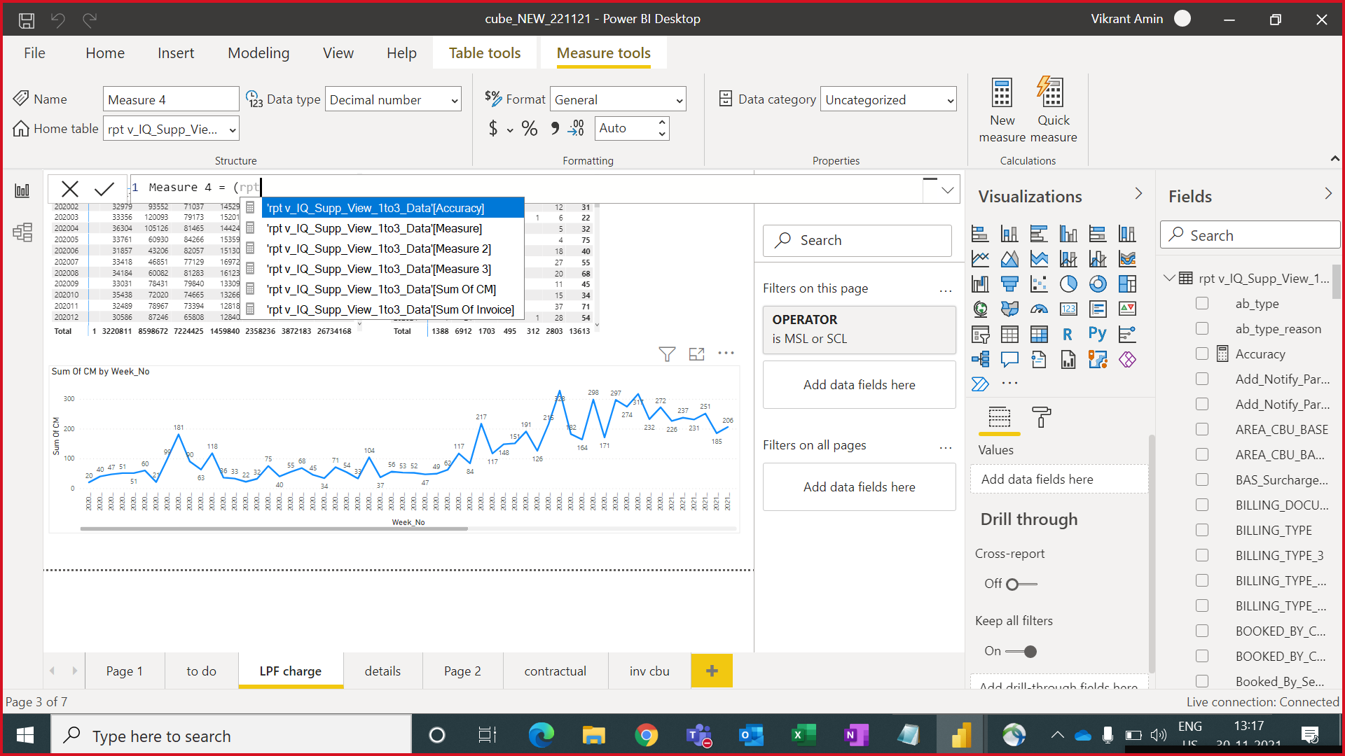Select the waterfall chart visual
Screen dimensions: 1345x756
980,284
